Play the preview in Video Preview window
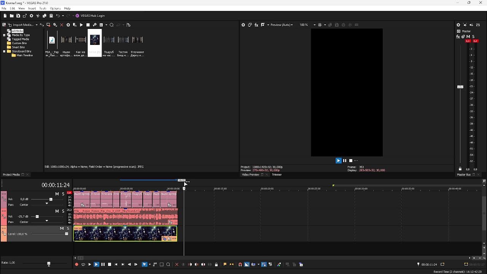The image size is (487, 274). (x=338, y=161)
